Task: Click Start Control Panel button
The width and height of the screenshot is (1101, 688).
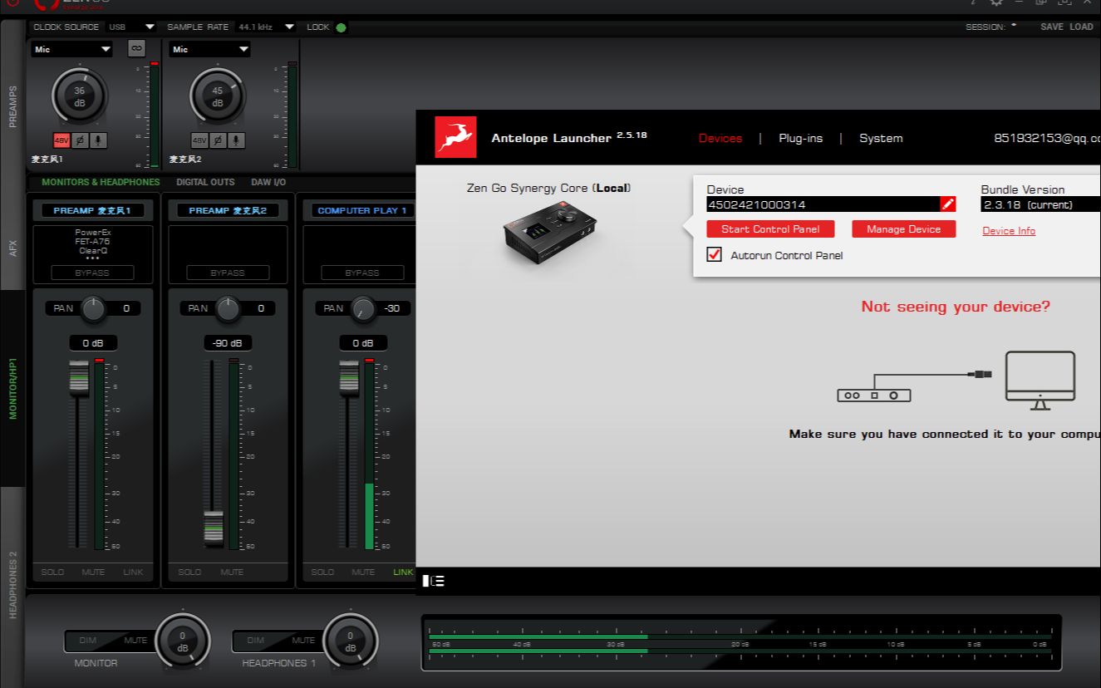Action: click(770, 229)
